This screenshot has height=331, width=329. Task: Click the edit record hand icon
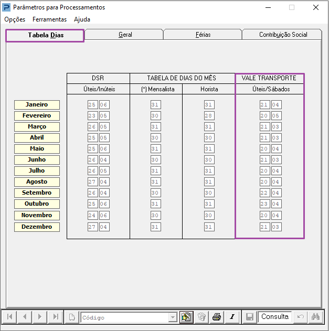coord(186,317)
